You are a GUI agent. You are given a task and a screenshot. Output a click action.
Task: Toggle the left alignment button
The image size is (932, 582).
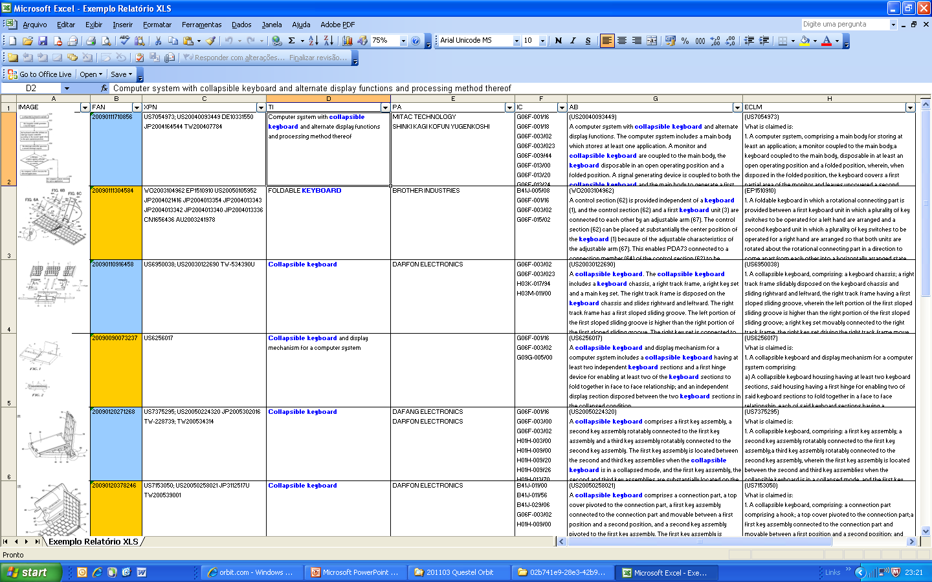coord(607,40)
